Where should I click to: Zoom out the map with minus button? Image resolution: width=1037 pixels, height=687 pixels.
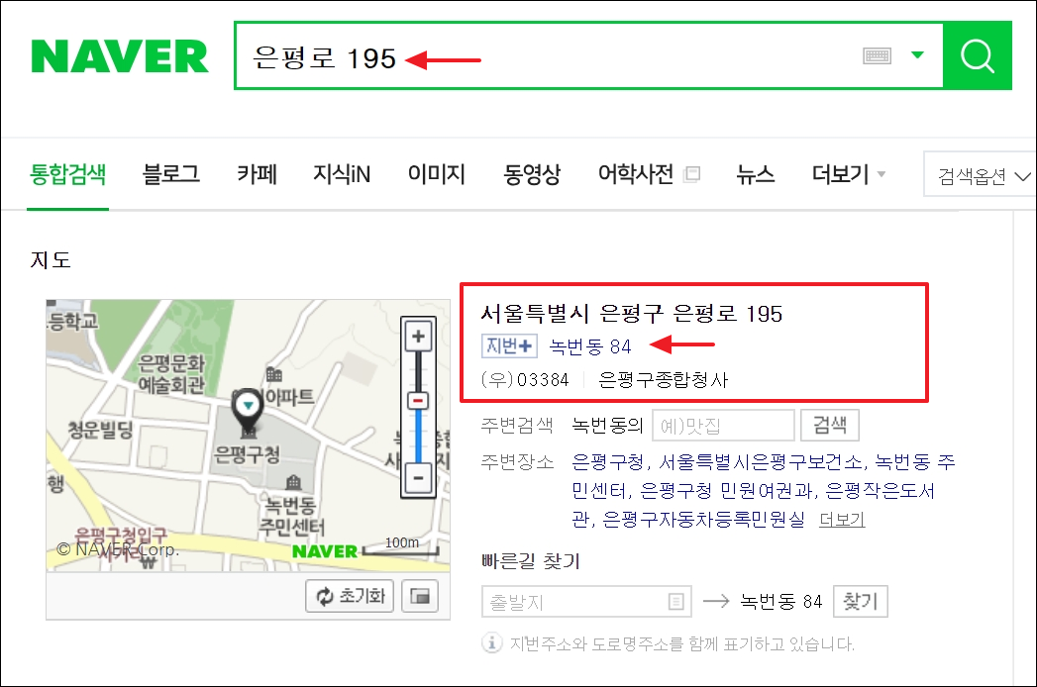click(x=418, y=477)
